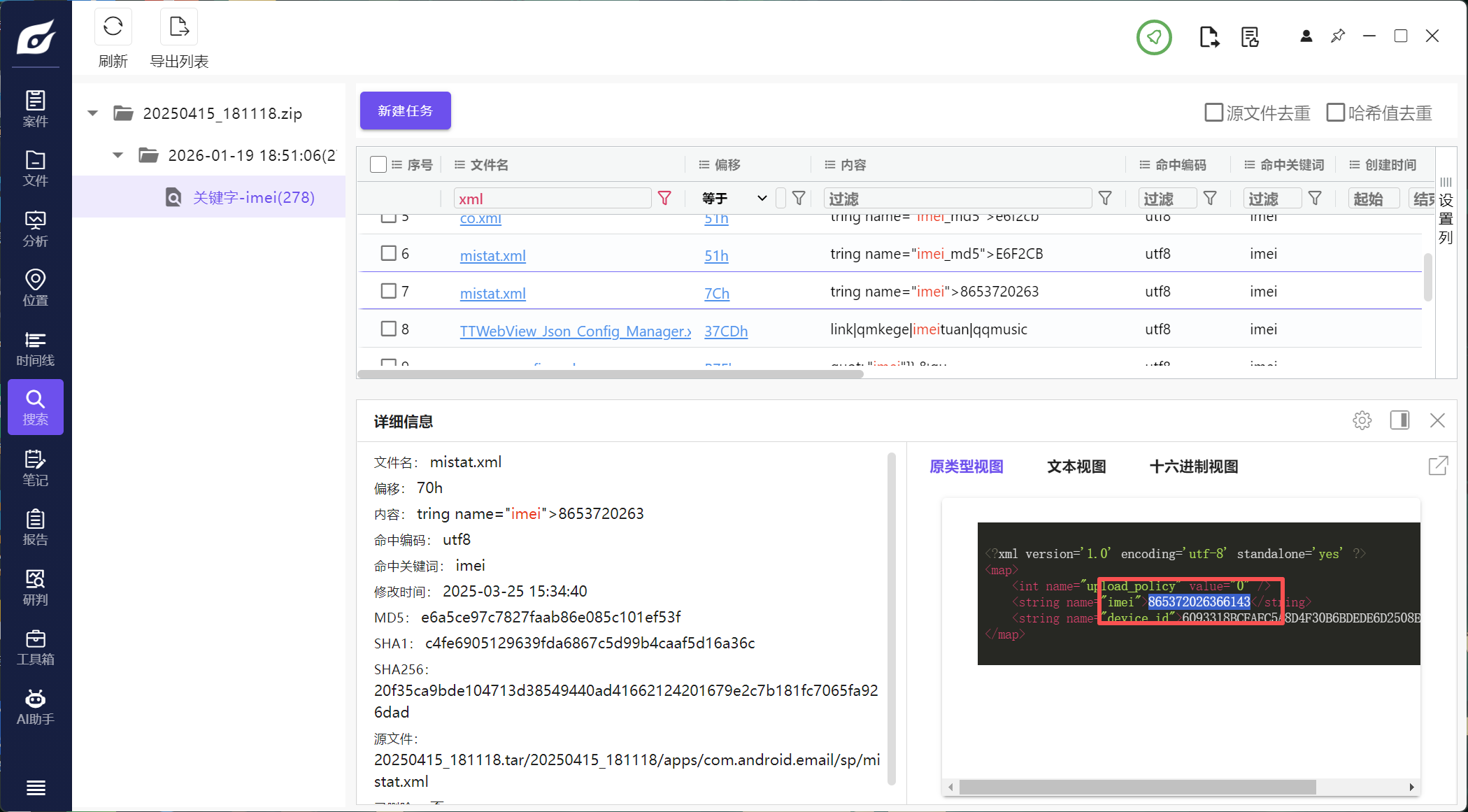Open the TTWebView_Json_Config_Manager file link

coord(575,331)
